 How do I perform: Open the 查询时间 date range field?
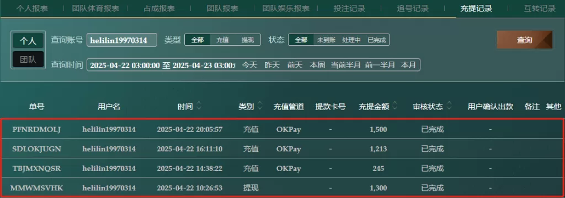point(162,65)
